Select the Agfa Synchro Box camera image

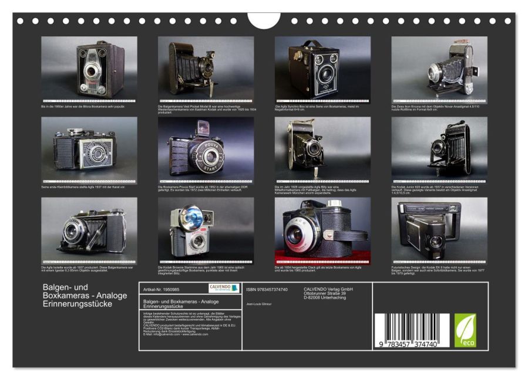coord(322,70)
